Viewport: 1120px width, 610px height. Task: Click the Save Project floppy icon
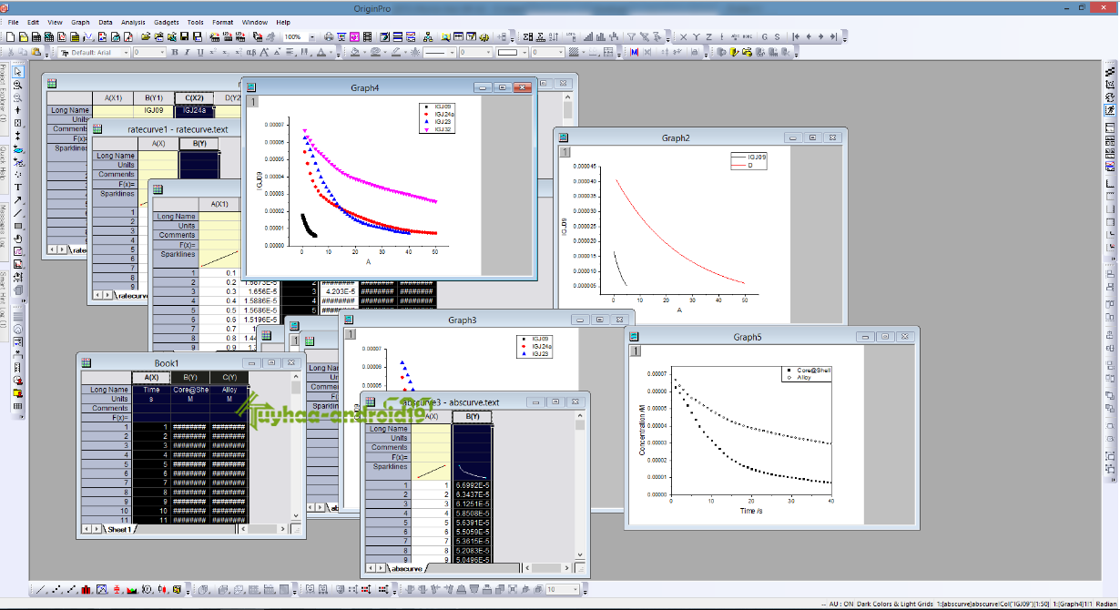185,36
